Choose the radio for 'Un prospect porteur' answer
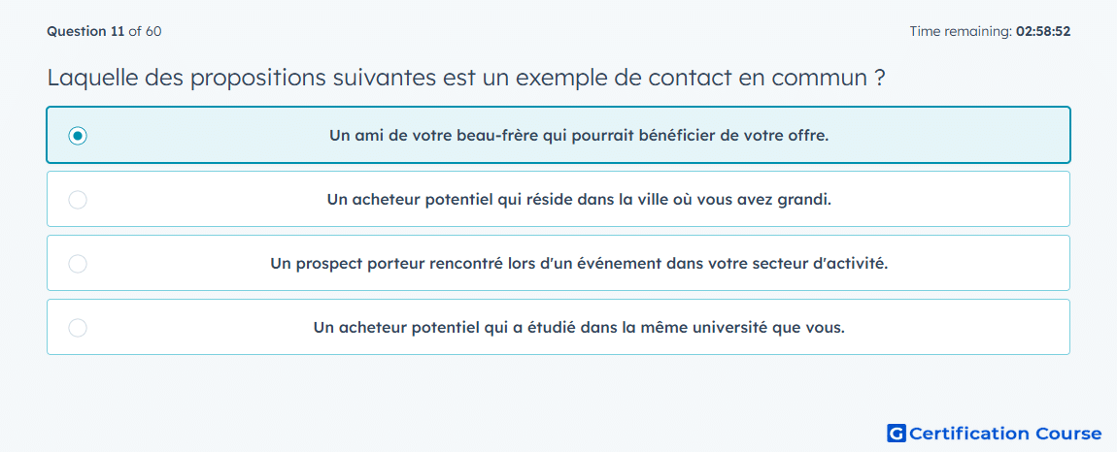 tap(78, 264)
